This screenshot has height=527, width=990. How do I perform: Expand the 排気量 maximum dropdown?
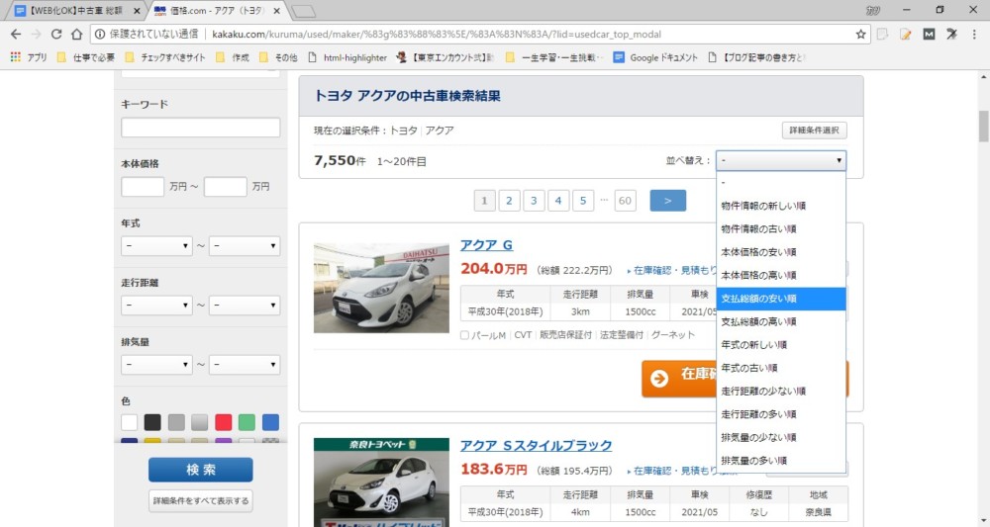point(245,365)
